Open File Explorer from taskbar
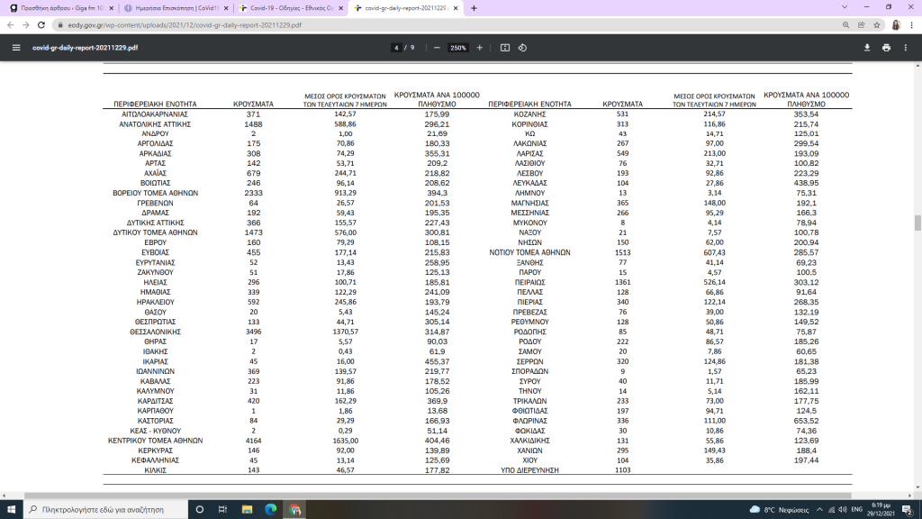The image size is (922, 519). click(247, 510)
